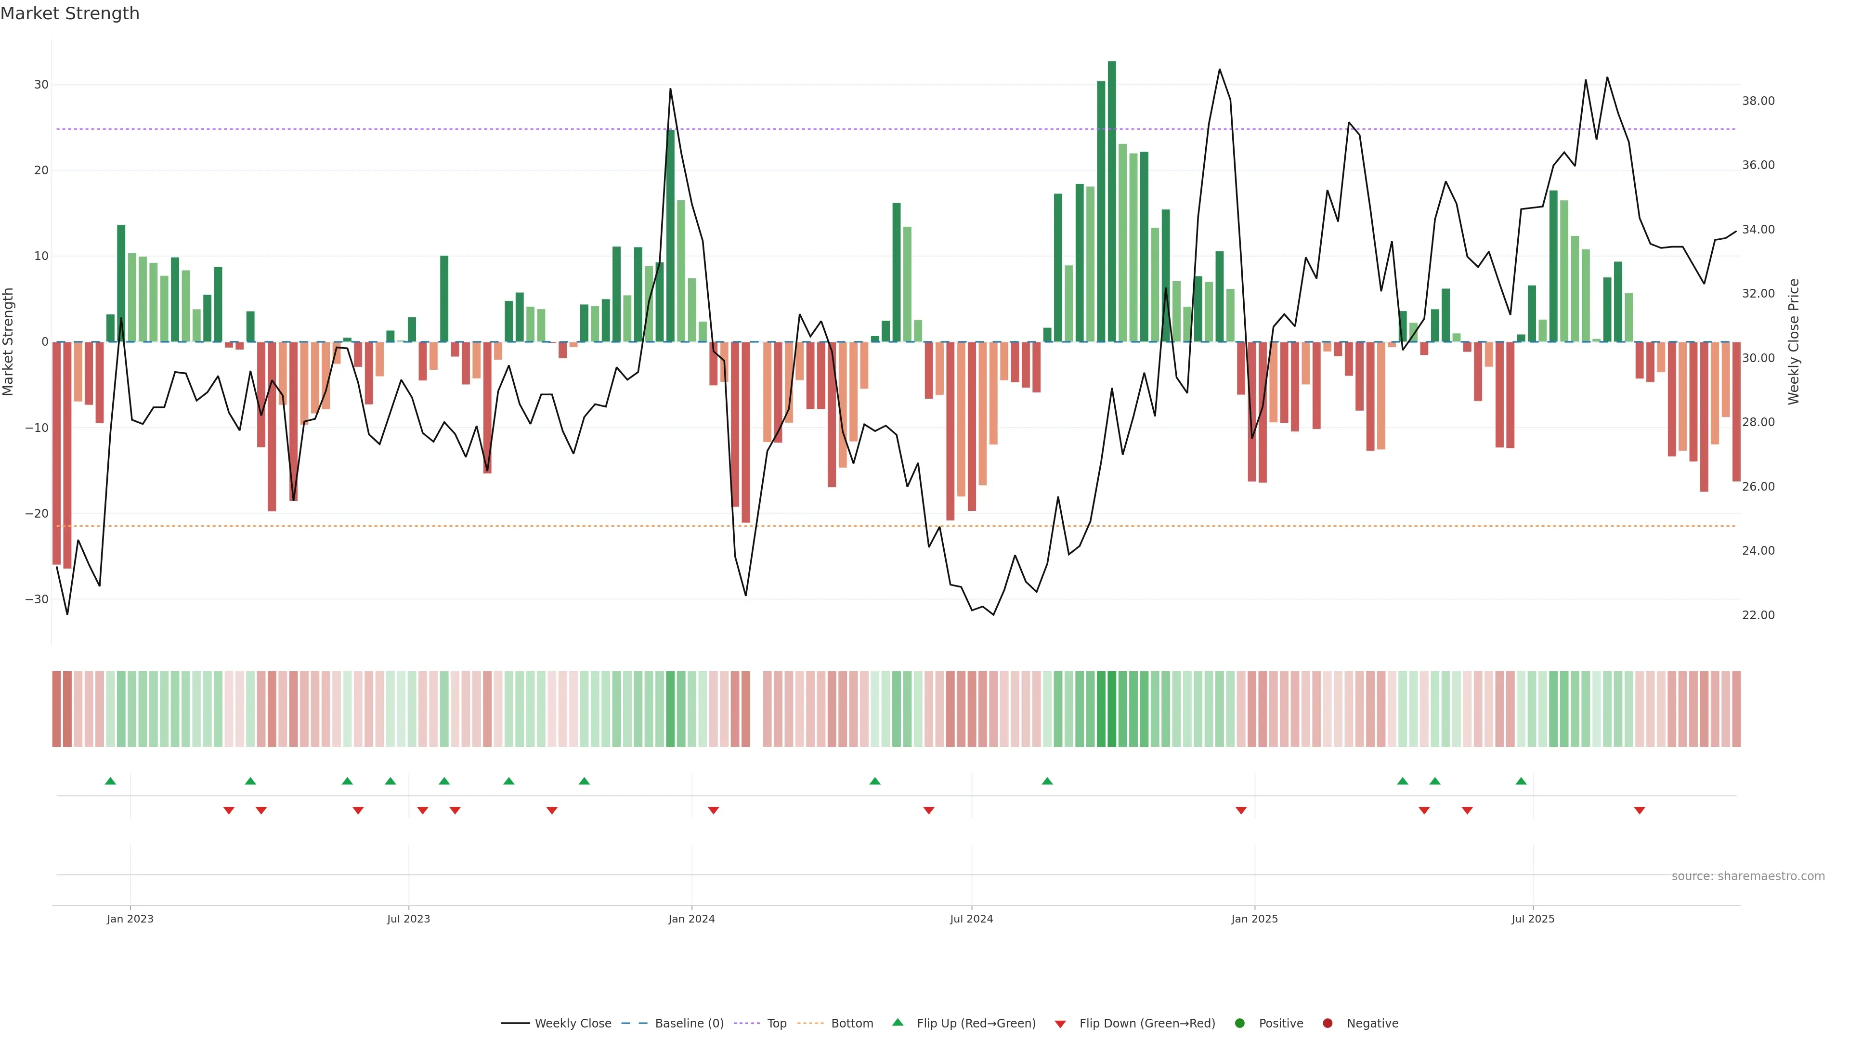Click the Jan 2025 axis label

pos(1255,919)
